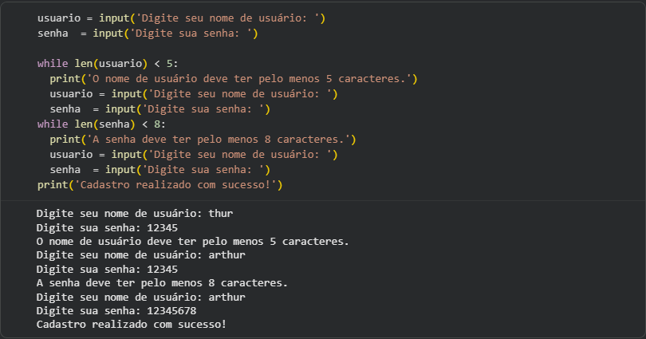This screenshot has height=339, width=646.
Task: Click the 'while' keyword of the senha loop
Action: [x=53, y=124]
